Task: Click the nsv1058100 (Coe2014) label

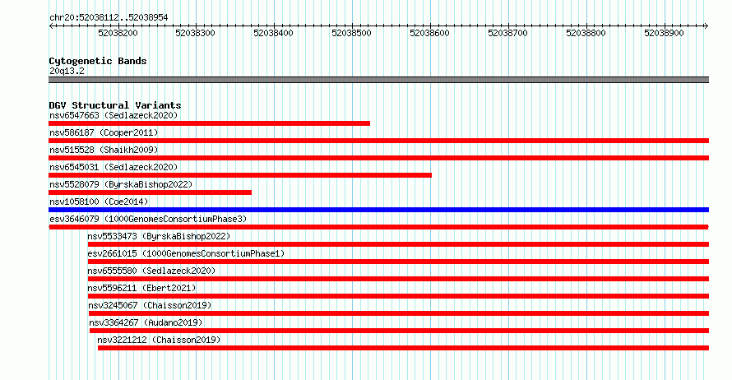Action: pos(99,202)
